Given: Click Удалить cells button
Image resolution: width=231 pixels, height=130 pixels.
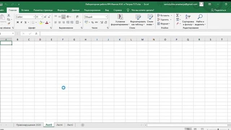Looking at the screenshot, I should coord(163,19).
